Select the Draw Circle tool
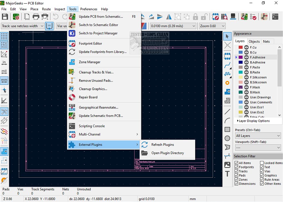Viewport: 283px width, 202px height. click(x=227, y=138)
